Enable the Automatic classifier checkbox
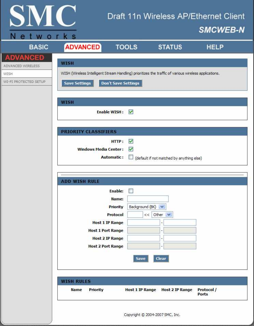The height and width of the screenshot is (326, 254). tap(131, 157)
